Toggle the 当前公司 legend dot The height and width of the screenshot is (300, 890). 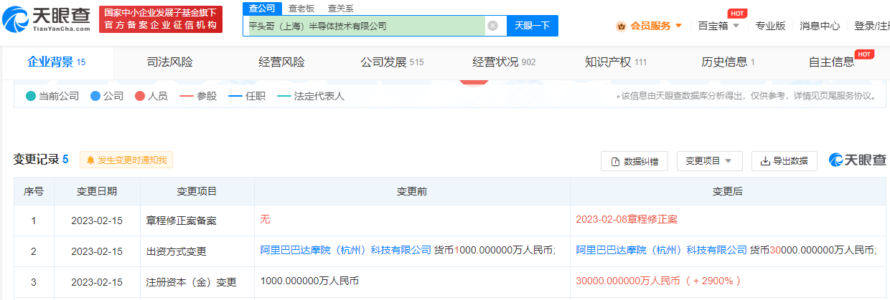31,96
